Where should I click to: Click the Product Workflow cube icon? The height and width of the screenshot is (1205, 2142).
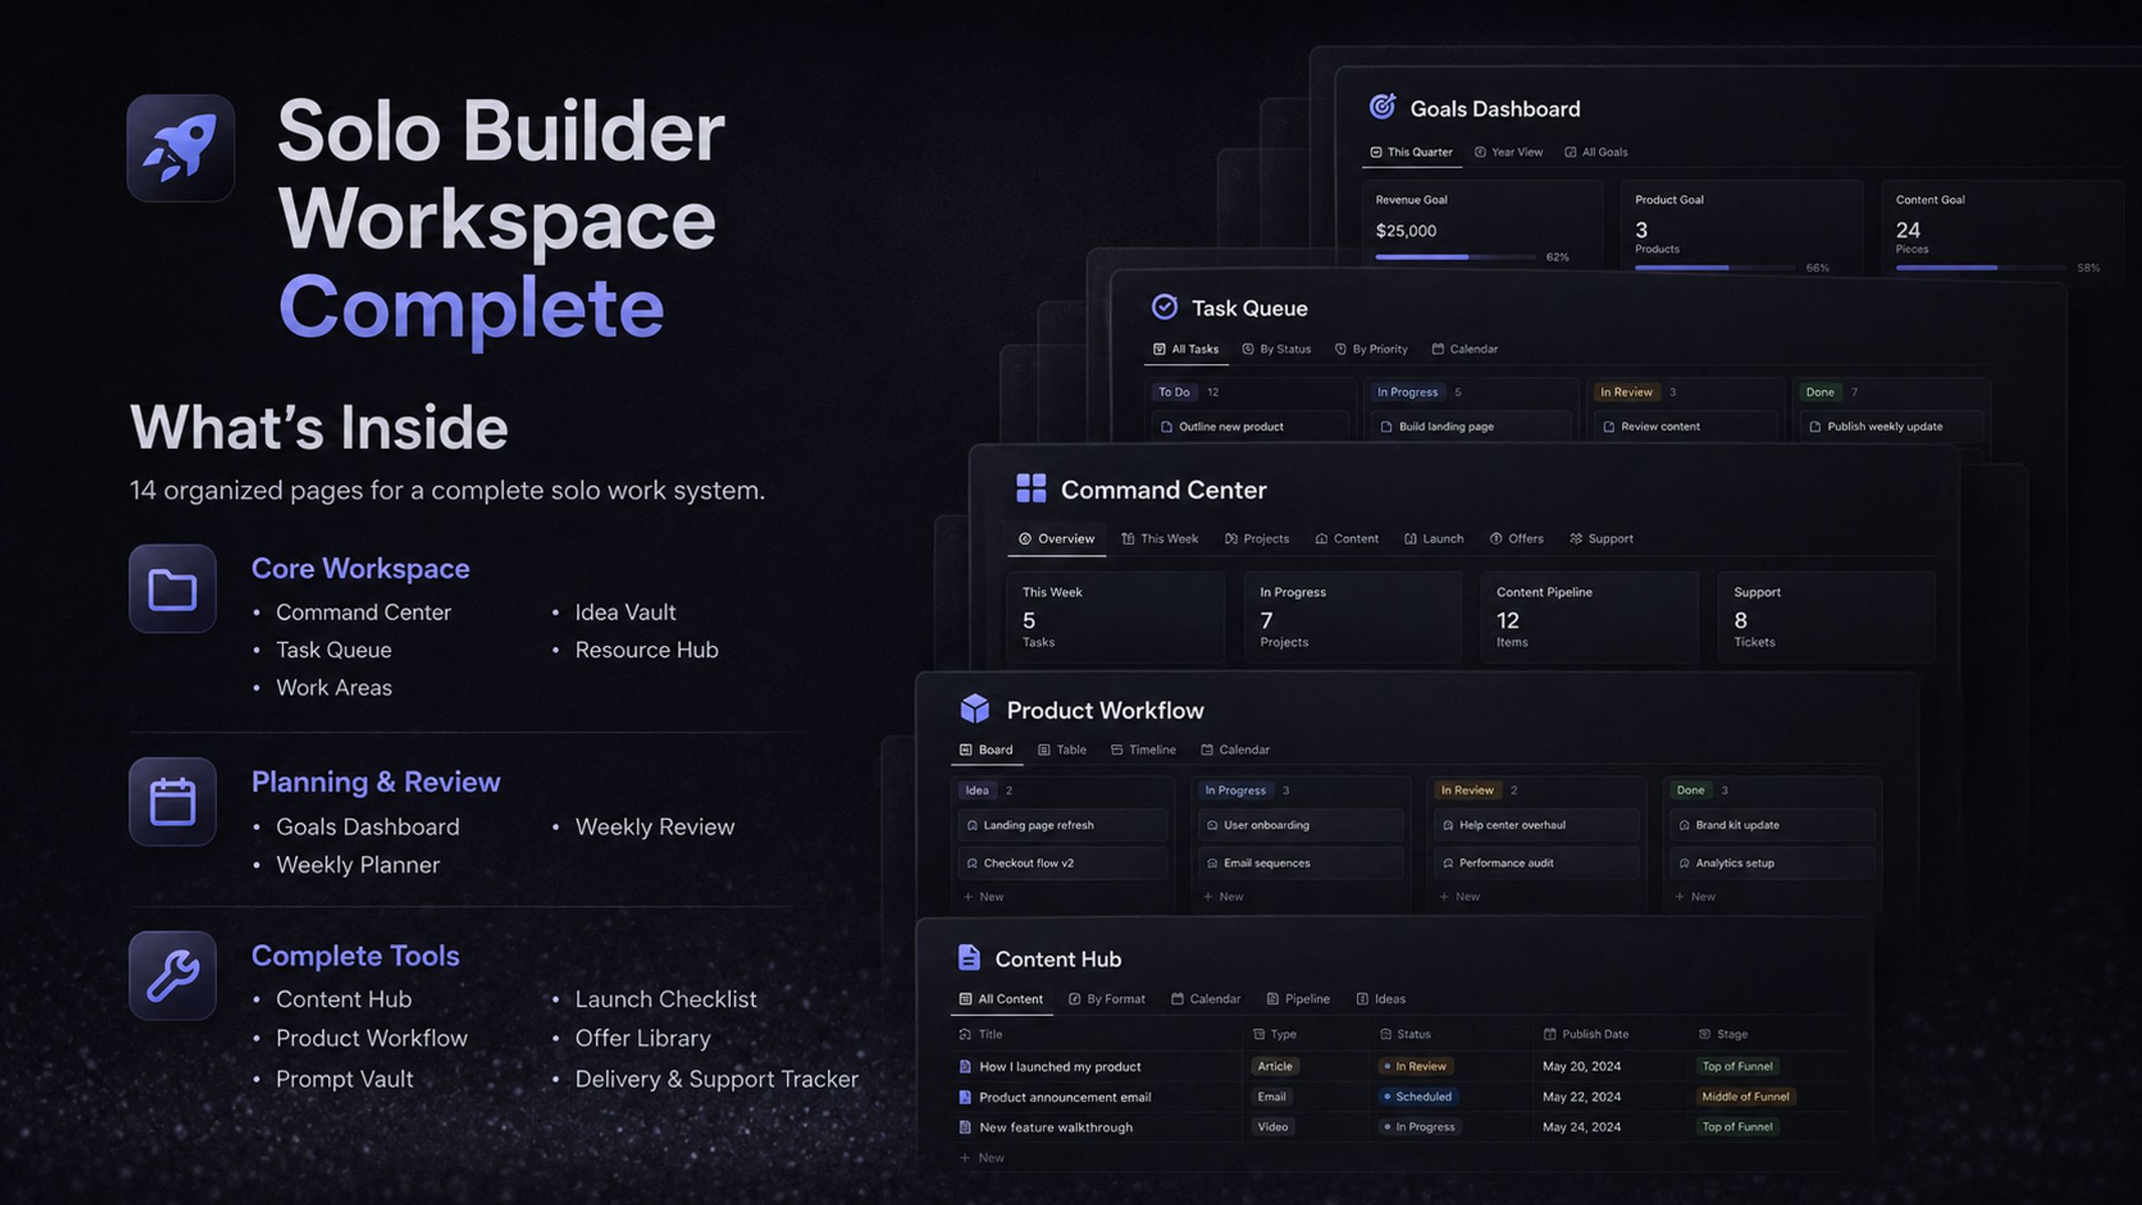[974, 709]
